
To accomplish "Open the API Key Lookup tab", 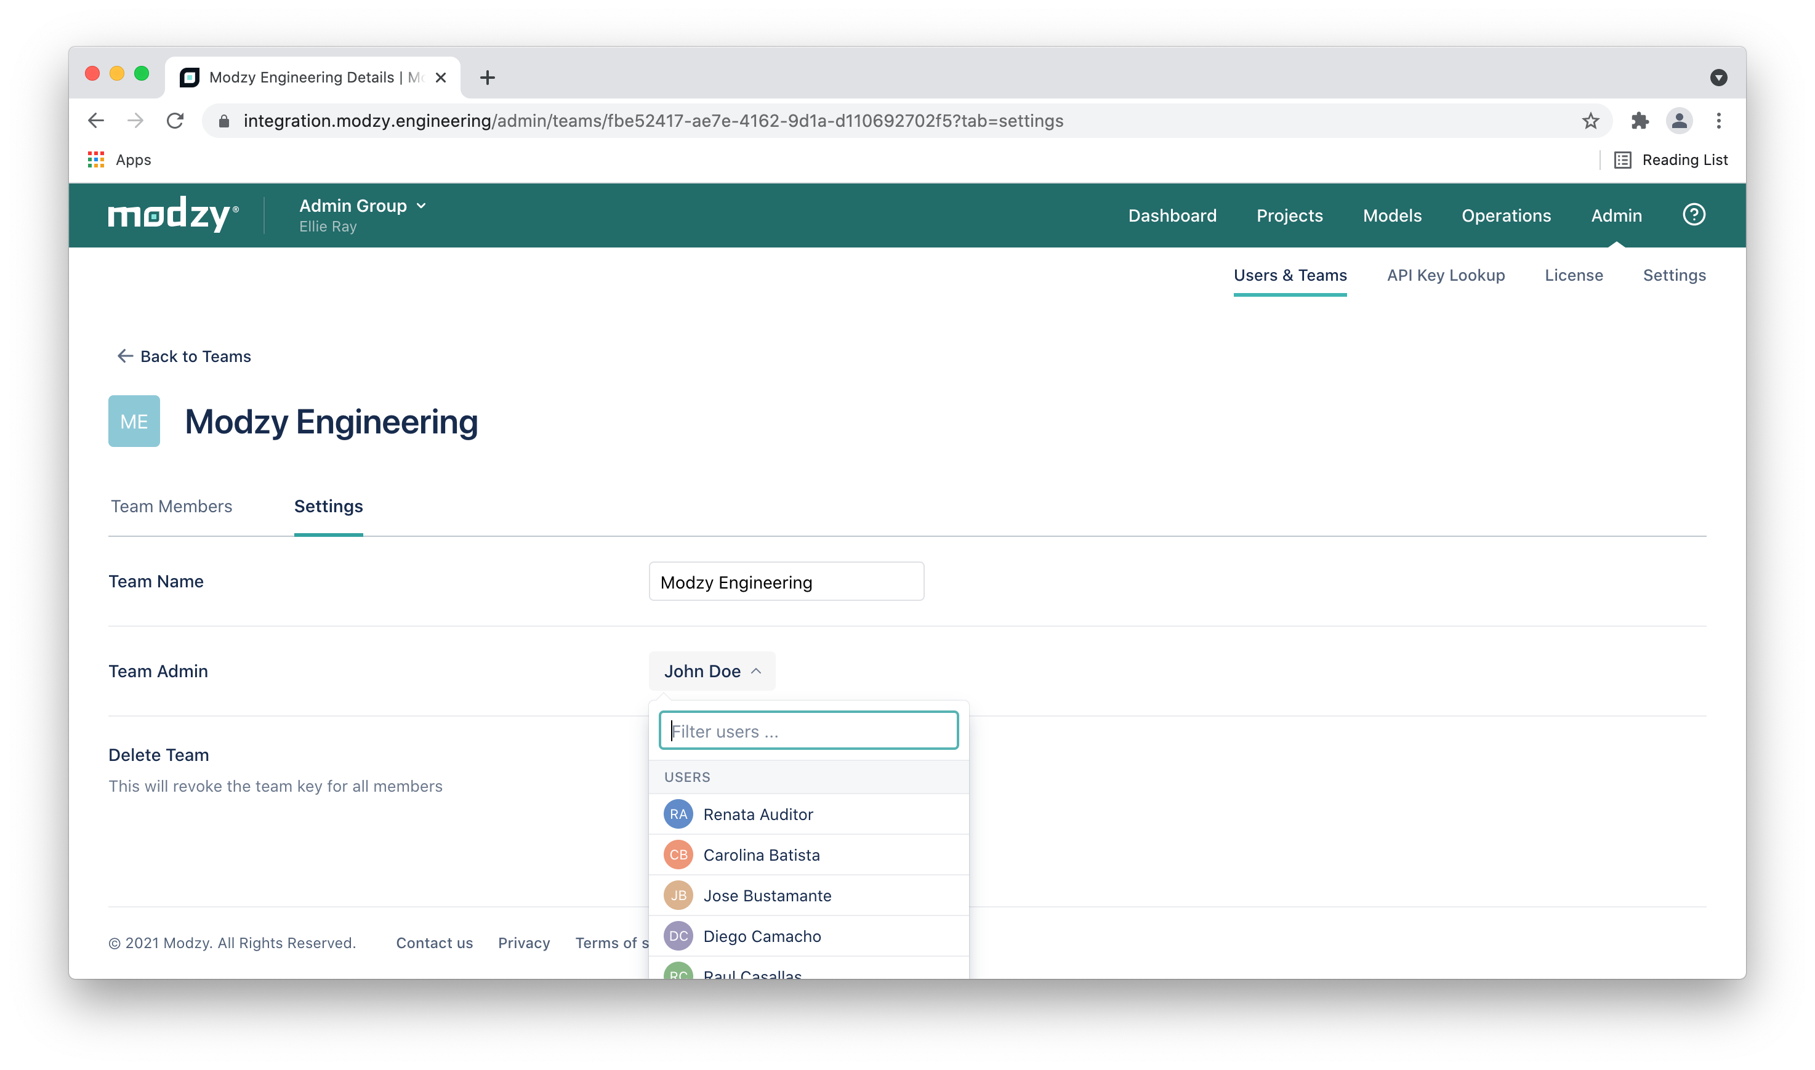I will 1445,275.
